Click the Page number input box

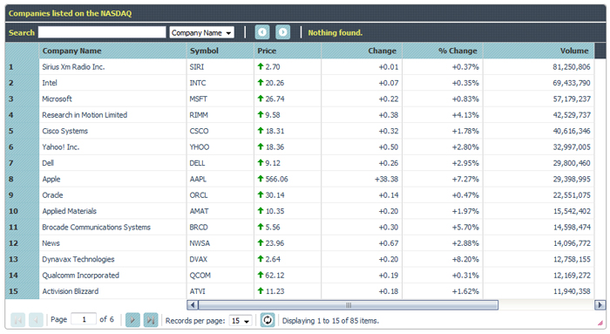click(x=84, y=319)
